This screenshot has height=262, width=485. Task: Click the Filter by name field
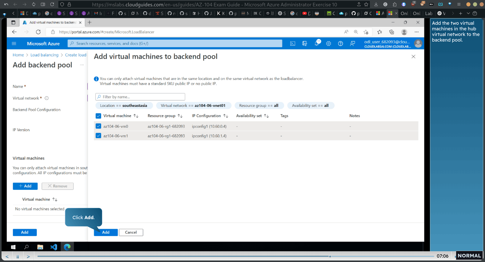tap(140, 97)
